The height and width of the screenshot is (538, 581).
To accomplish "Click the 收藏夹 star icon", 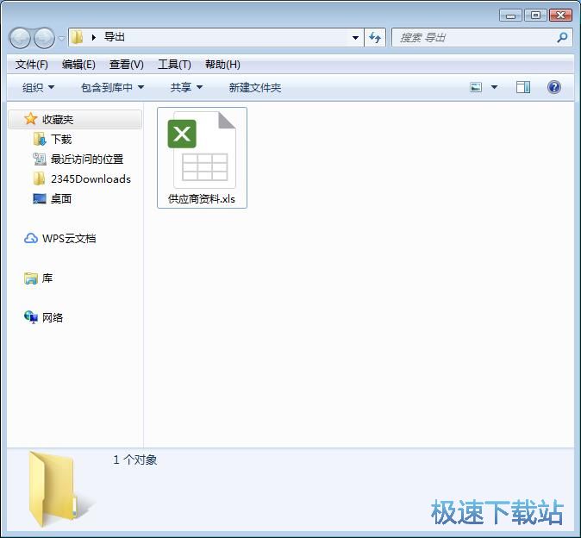I will click(x=30, y=119).
